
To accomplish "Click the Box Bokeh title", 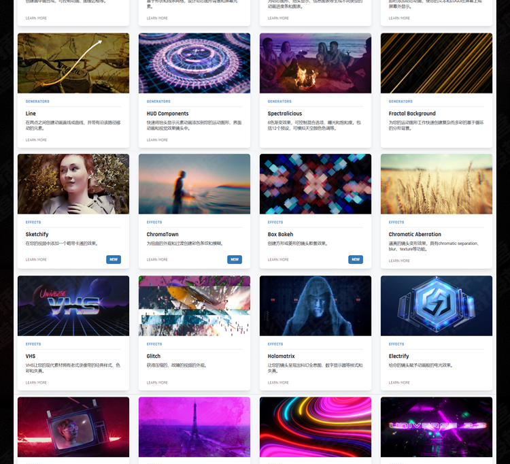I will (x=280, y=234).
